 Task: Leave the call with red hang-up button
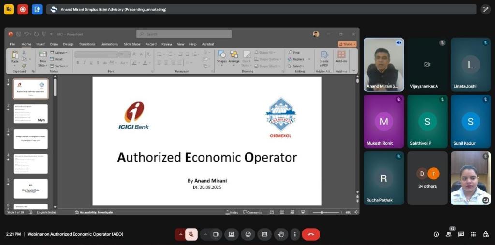(311, 234)
